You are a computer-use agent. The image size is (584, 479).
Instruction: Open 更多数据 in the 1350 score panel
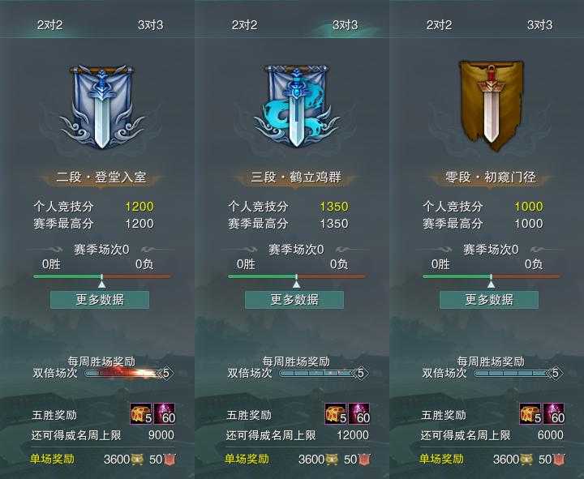[294, 300]
